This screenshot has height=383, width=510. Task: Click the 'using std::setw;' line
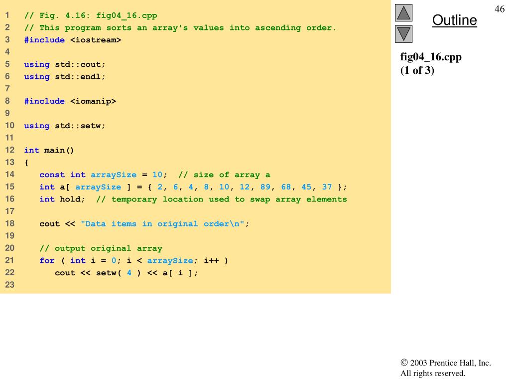(65, 126)
